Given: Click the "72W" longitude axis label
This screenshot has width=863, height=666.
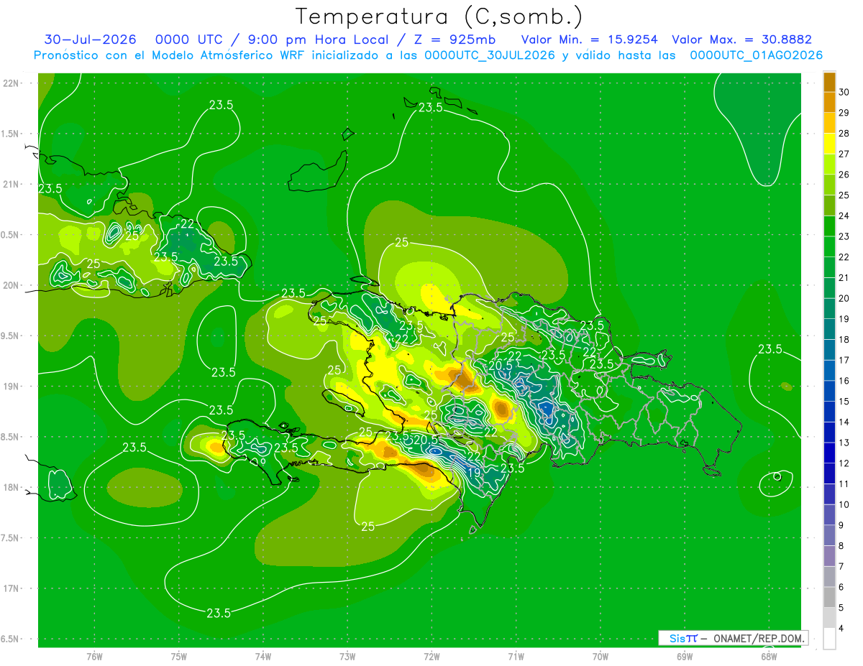Looking at the screenshot, I should (431, 656).
